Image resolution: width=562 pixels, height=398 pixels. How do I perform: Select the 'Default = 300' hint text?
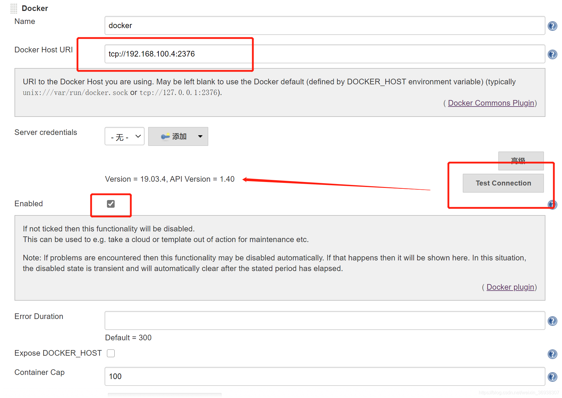128,338
